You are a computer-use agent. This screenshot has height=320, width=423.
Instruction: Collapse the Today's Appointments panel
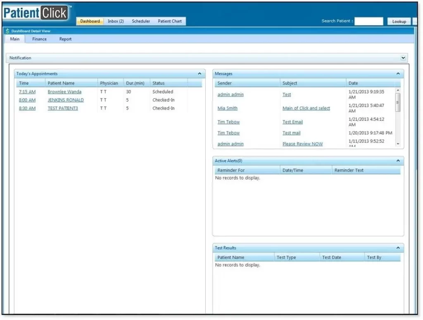(x=200, y=73)
